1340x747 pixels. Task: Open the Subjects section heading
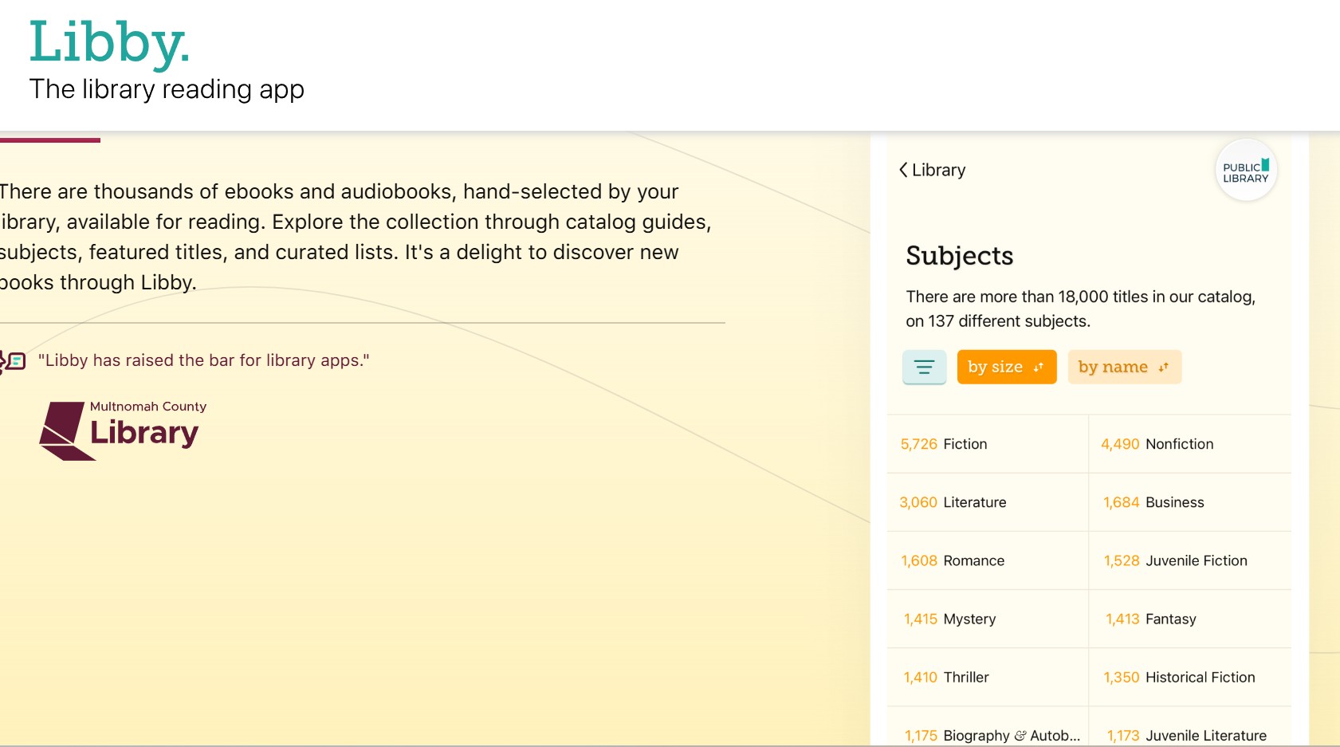point(959,256)
